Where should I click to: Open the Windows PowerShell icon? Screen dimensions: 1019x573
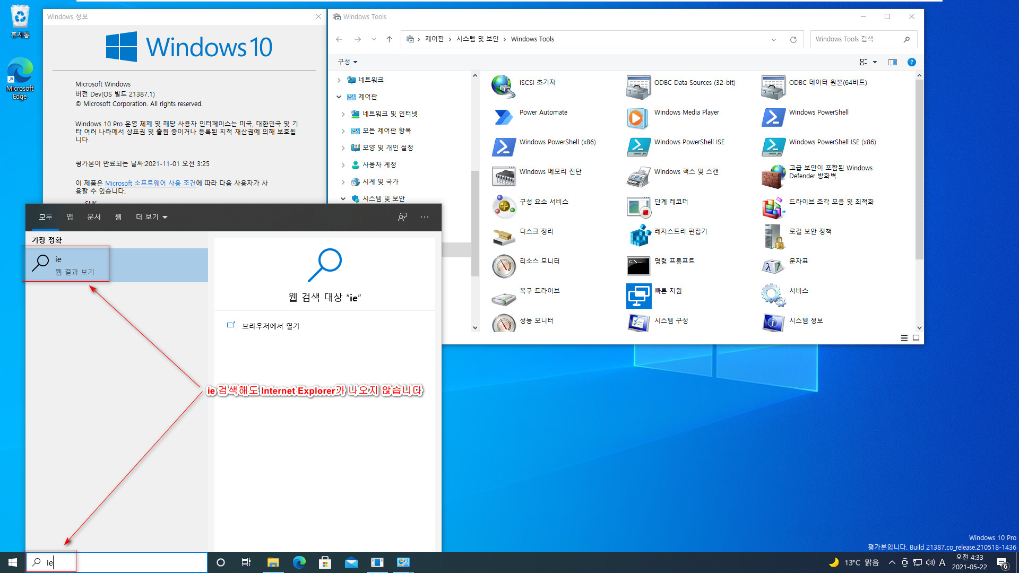coord(773,117)
